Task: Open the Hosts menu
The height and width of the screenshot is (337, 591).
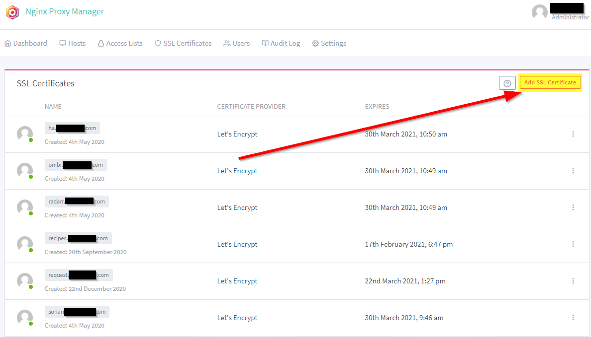Action: tap(72, 43)
